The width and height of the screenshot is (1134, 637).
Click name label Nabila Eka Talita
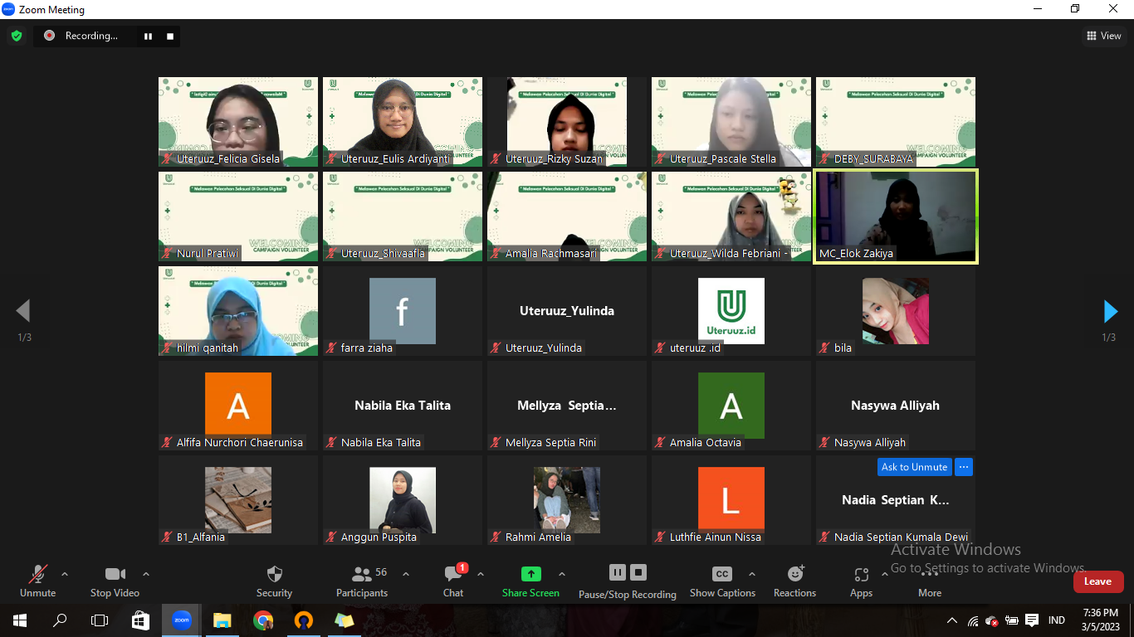[381, 442]
